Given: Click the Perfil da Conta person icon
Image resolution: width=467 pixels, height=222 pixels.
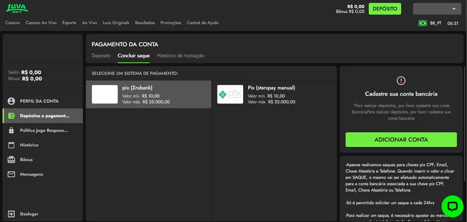Looking at the screenshot, I should 11,101.
